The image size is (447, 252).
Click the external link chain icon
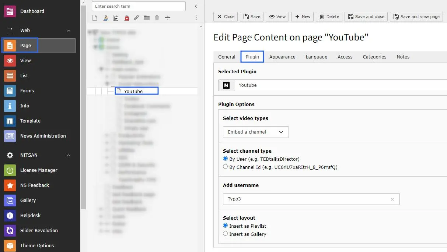[136, 18]
